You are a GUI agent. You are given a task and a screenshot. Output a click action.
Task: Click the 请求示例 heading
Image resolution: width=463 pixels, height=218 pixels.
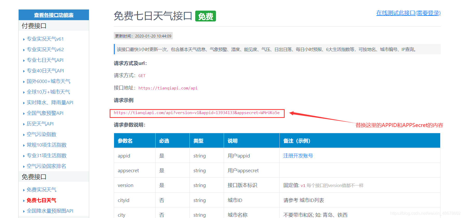(x=124, y=100)
